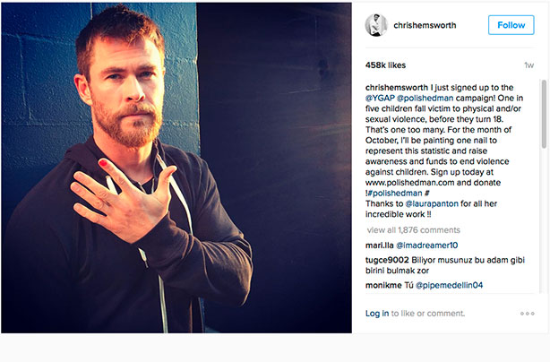Click the 458k likes count

(x=385, y=65)
